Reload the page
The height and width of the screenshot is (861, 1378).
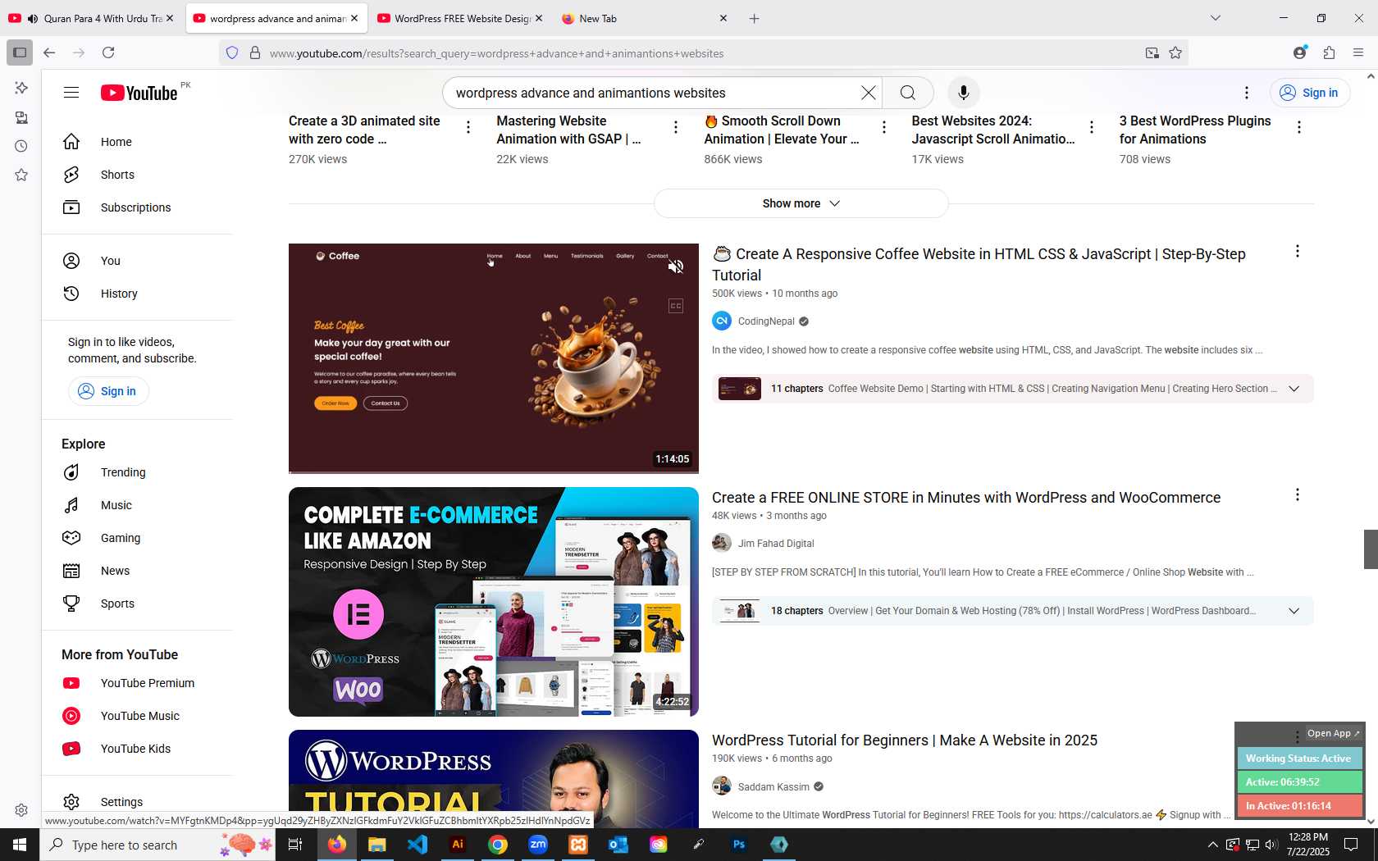(108, 52)
